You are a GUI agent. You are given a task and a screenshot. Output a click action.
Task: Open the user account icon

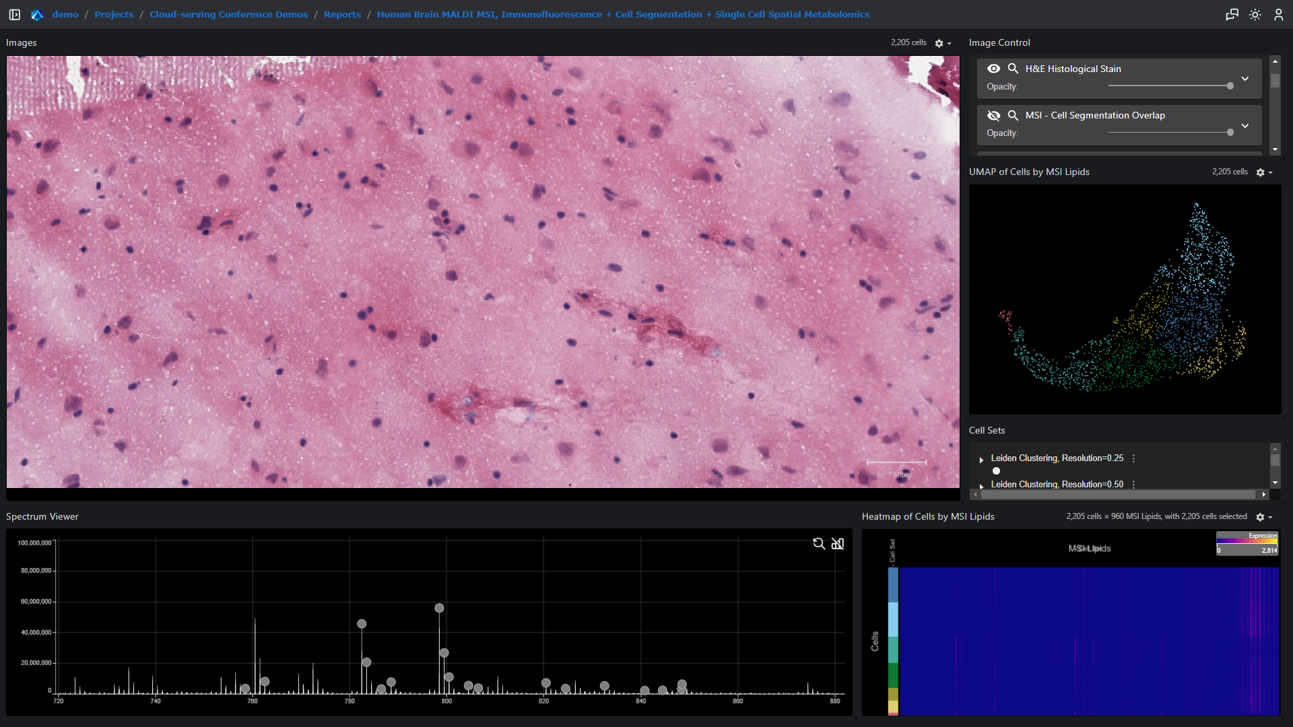[x=1278, y=14]
